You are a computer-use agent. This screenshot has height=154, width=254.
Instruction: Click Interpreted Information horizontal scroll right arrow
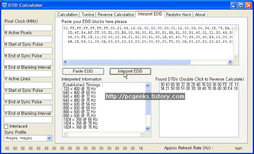click(x=142, y=134)
